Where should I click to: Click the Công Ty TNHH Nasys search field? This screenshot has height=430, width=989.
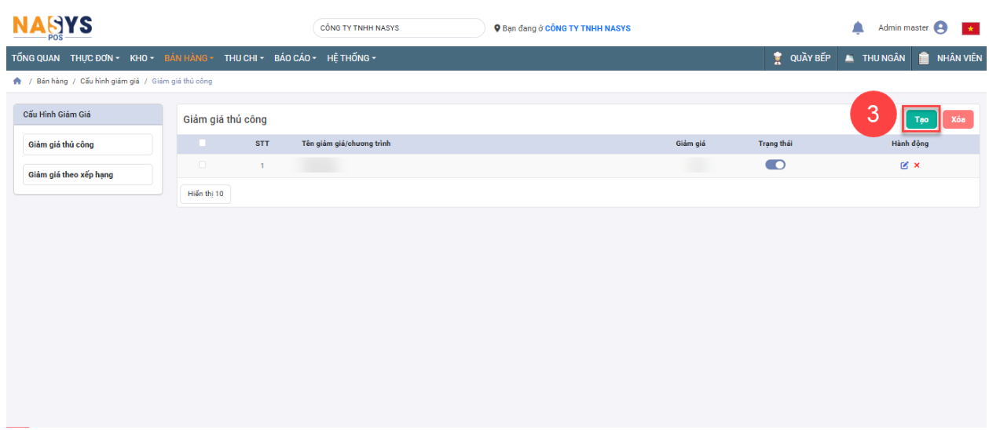point(399,28)
